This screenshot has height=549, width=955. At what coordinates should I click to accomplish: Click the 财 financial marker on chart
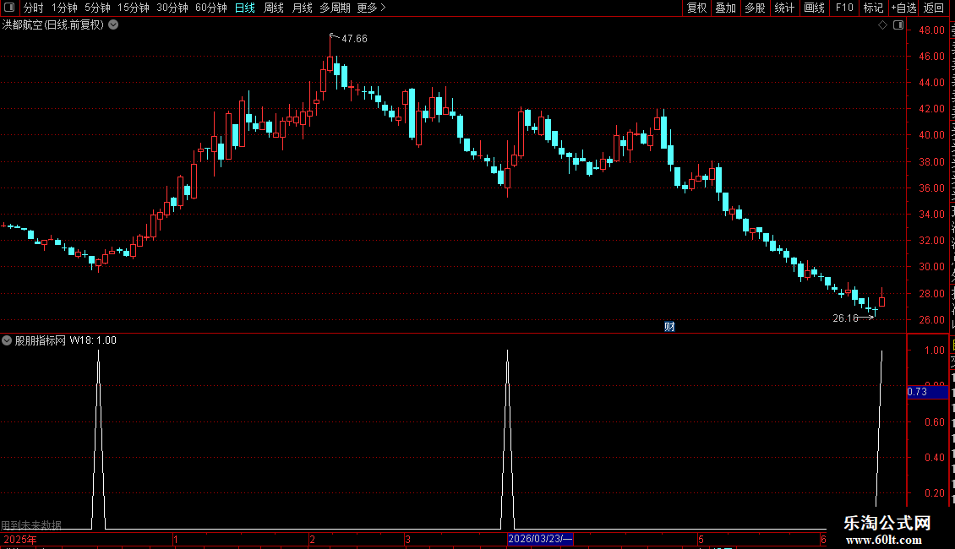click(669, 327)
